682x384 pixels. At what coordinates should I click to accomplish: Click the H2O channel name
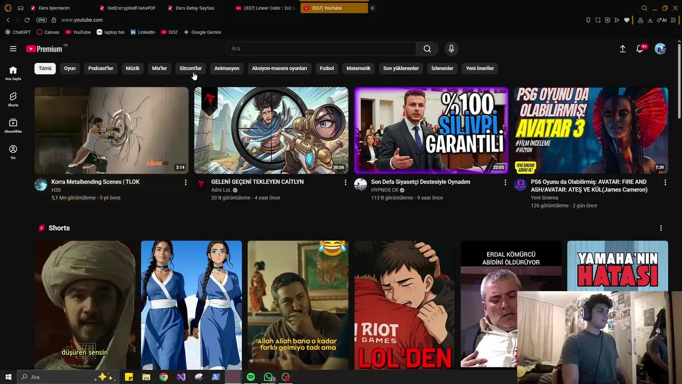56,190
